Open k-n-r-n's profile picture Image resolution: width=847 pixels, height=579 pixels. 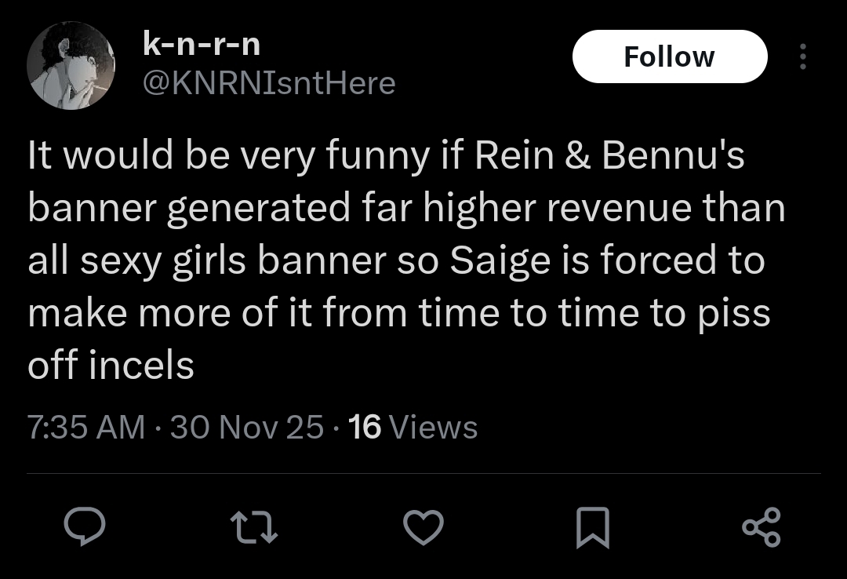71,65
